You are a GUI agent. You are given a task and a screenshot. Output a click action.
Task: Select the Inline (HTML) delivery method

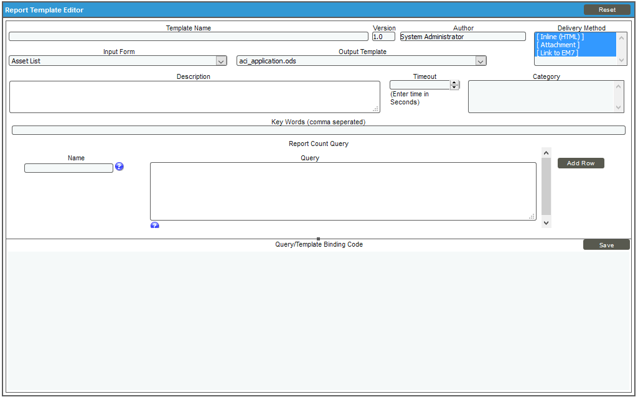coord(559,37)
